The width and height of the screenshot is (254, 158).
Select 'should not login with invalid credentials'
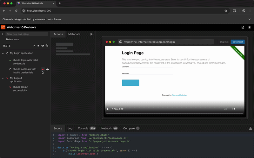(25, 71)
